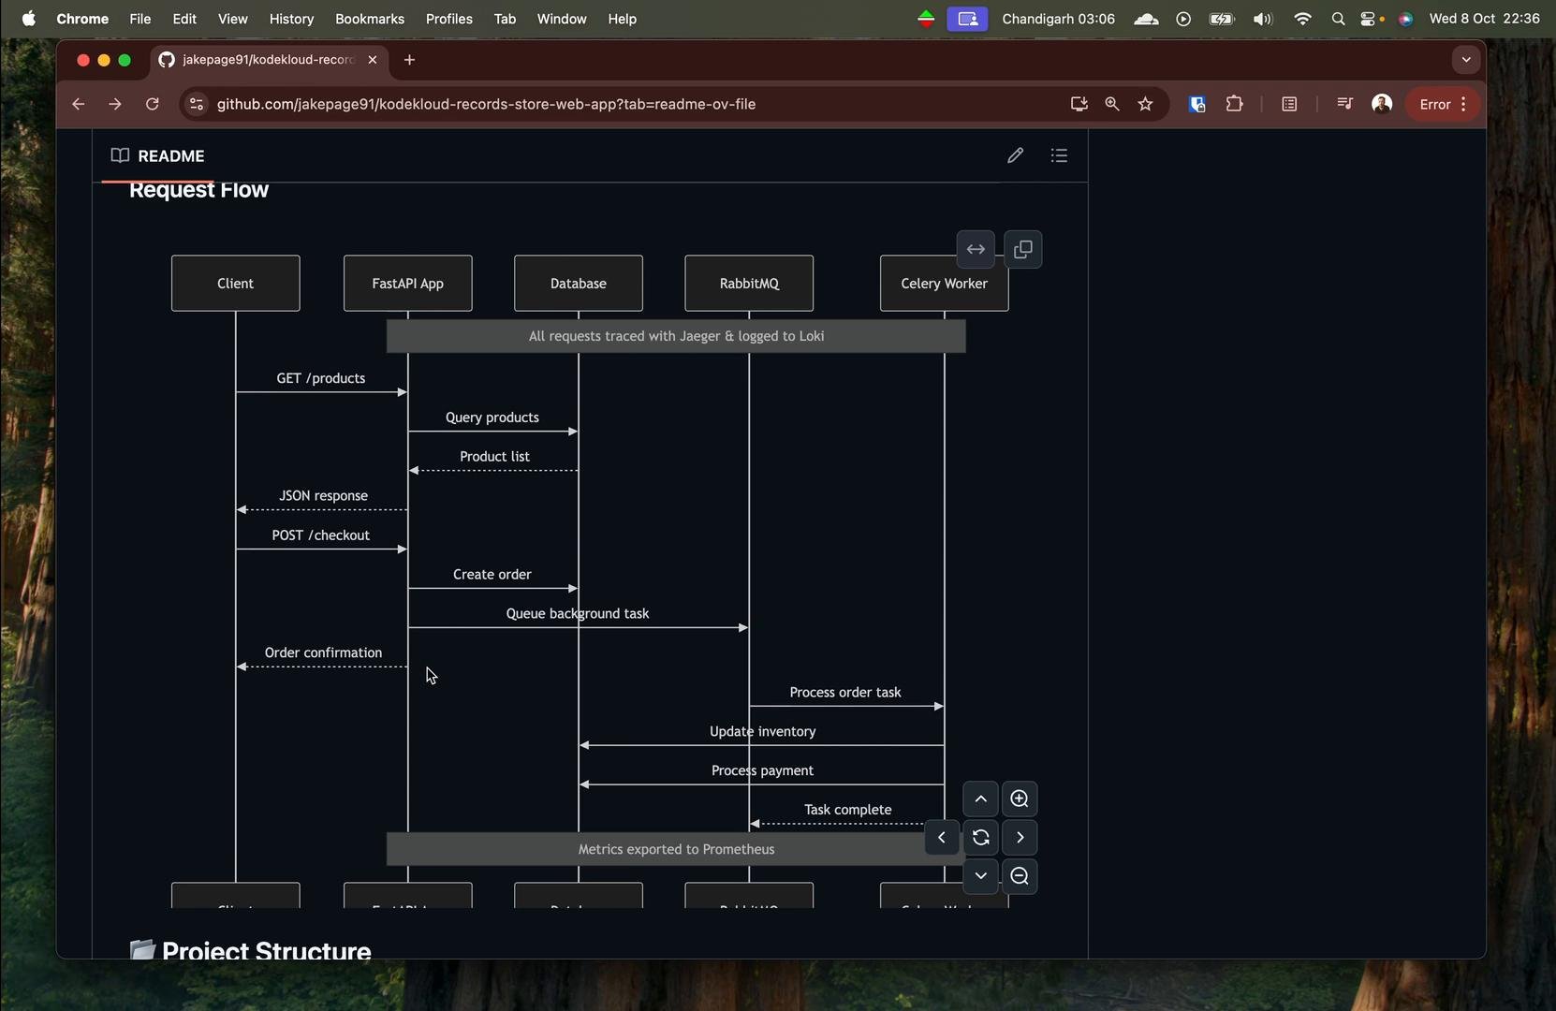Install app icon in address bar
The height and width of the screenshot is (1011, 1556).
click(1079, 104)
